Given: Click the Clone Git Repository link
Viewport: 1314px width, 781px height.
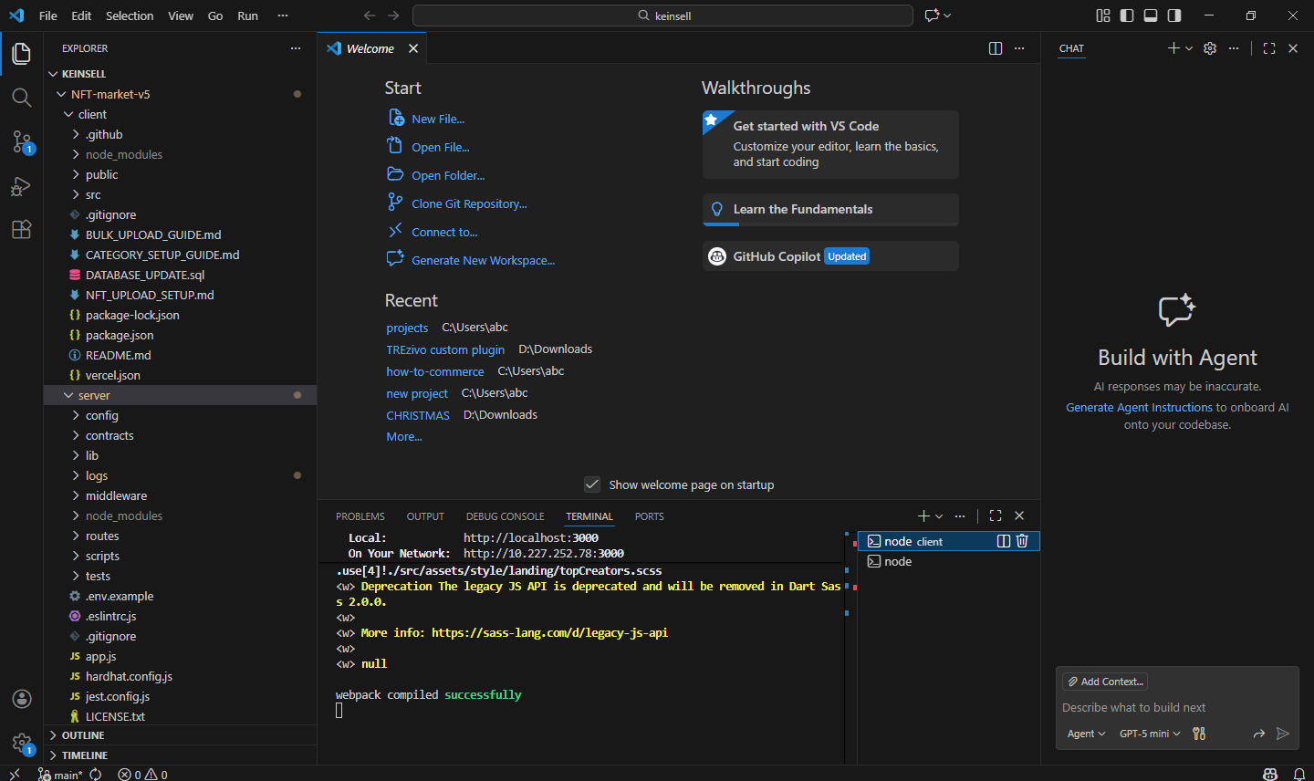Looking at the screenshot, I should point(469,203).
